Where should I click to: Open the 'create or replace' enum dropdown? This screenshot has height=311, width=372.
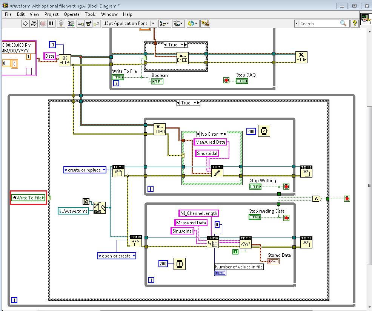tap(104, 170)
